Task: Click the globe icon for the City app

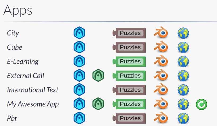Action: 183,33
